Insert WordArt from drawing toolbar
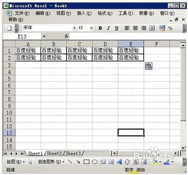188x175 pixels. coord(119,162)
